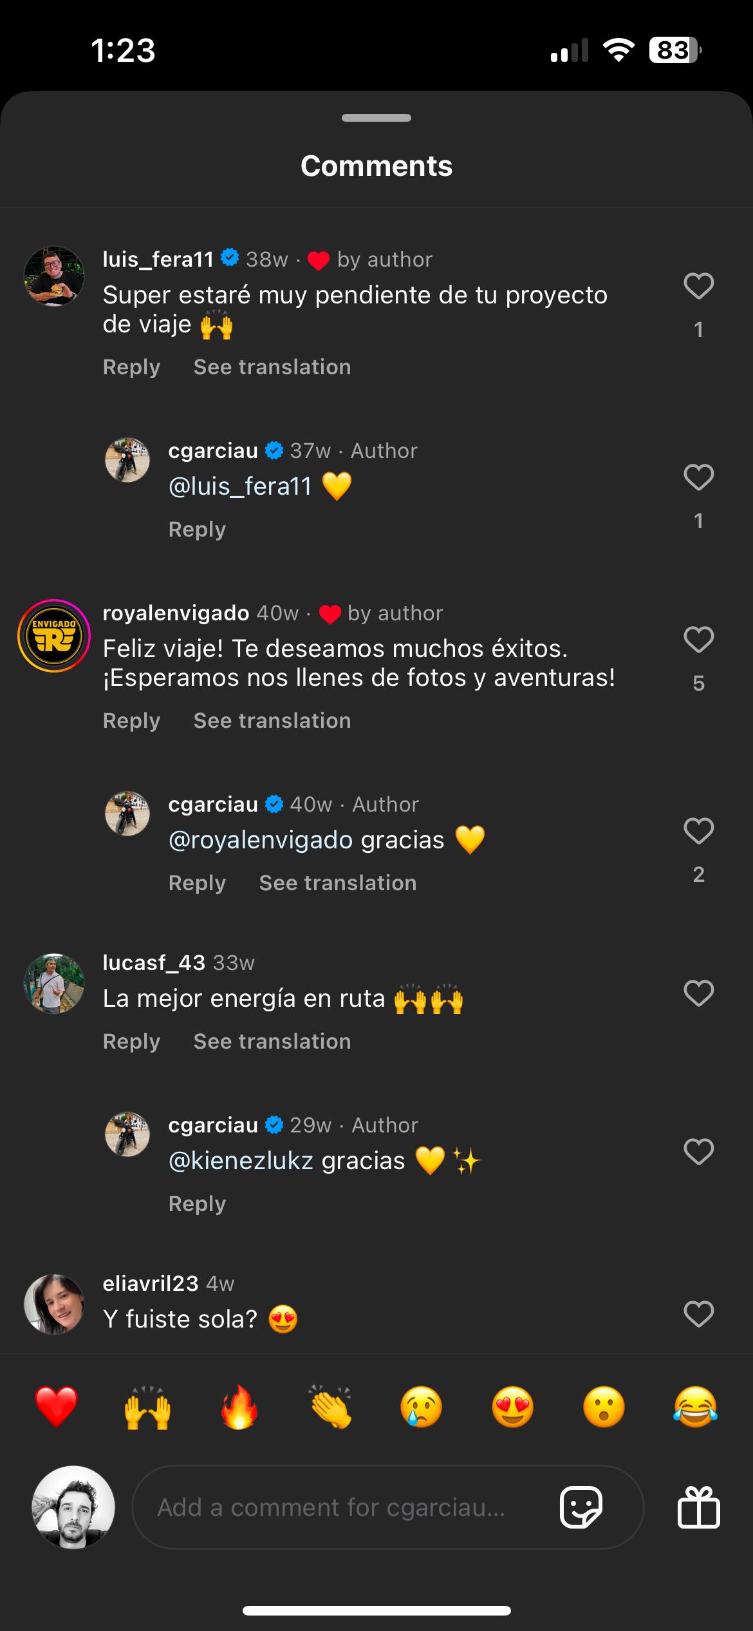Open royalenvigado's profile picture story

(54, 636)
